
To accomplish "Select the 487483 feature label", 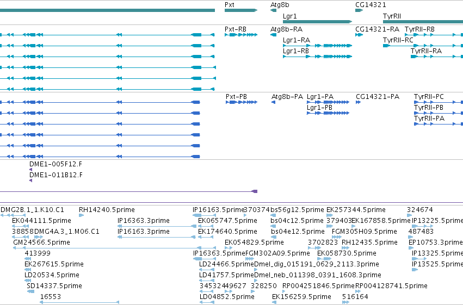I will click(x=421, y=232).
